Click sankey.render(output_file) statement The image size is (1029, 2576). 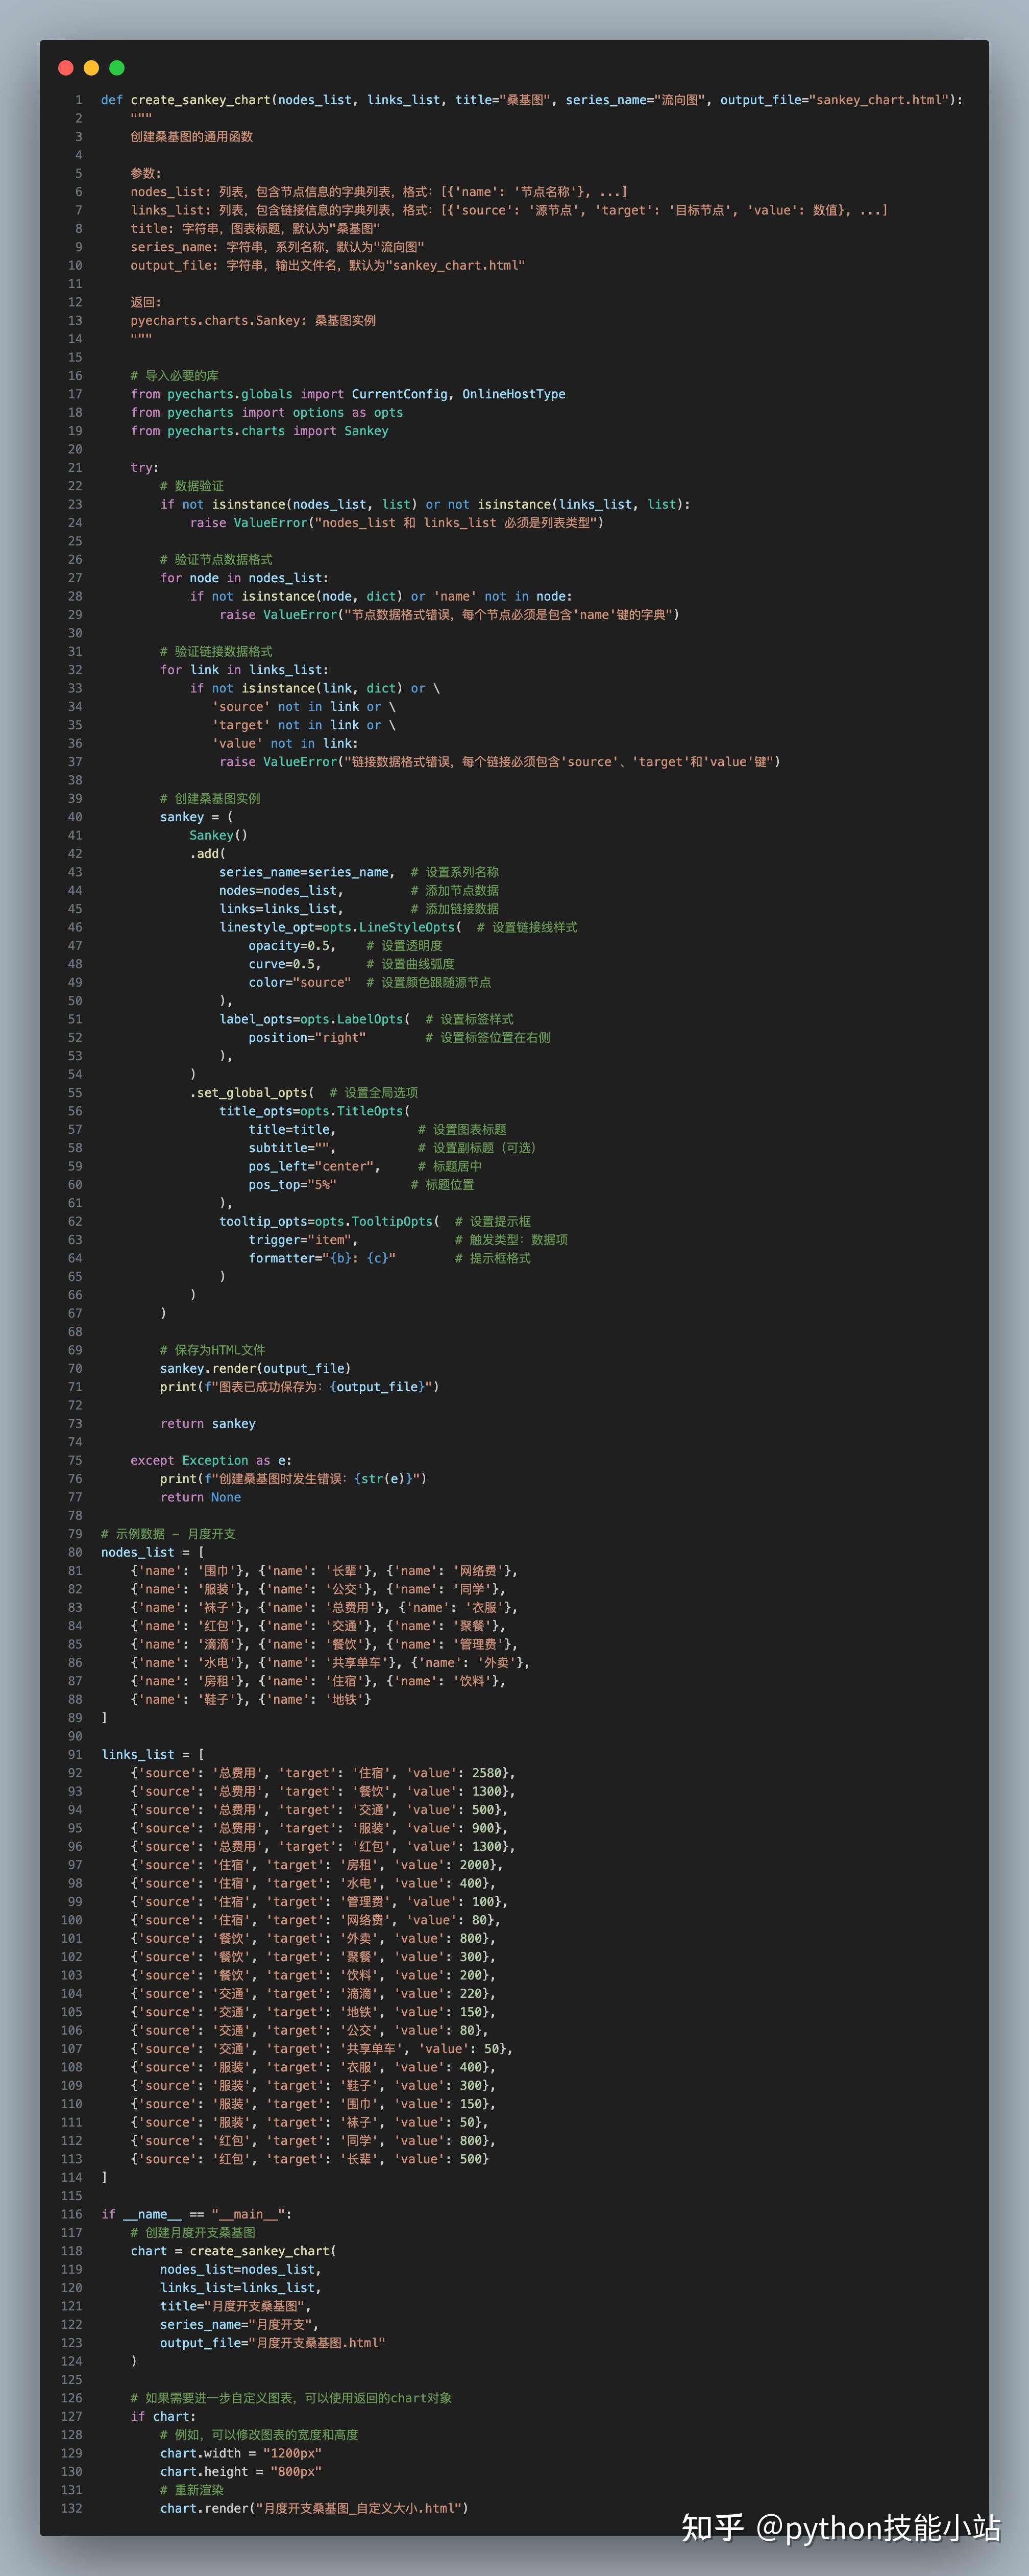tap(255, 1368)
